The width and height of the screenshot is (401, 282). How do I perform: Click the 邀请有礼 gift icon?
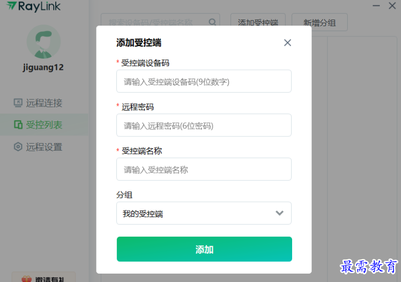pos(27,279)
